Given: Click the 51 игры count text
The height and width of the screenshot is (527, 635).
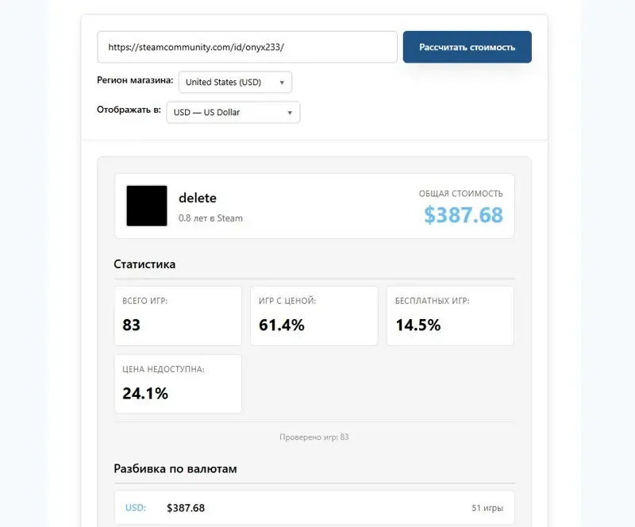Looking at the screenshot, I should (487, 508).
